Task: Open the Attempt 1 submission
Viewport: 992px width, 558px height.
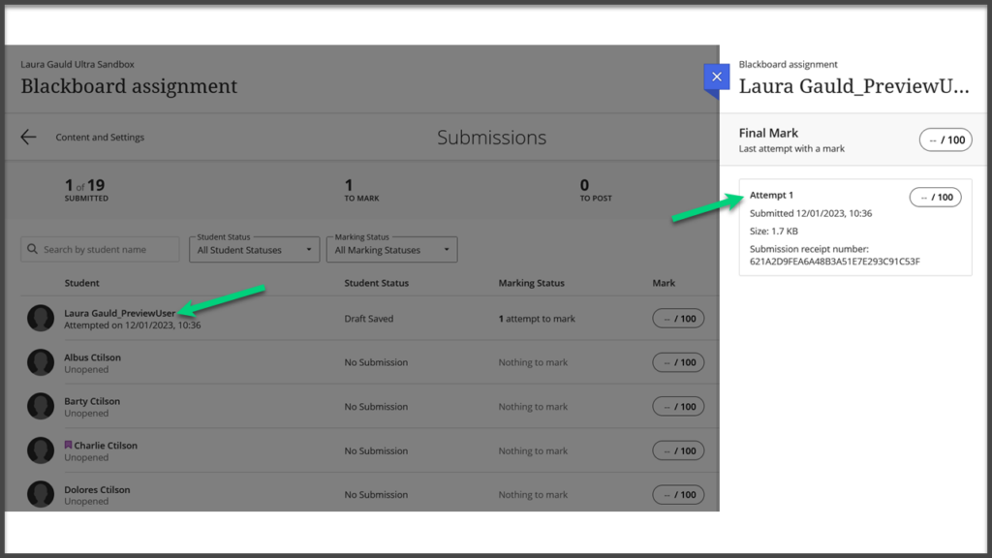Action: click(855, 227)
